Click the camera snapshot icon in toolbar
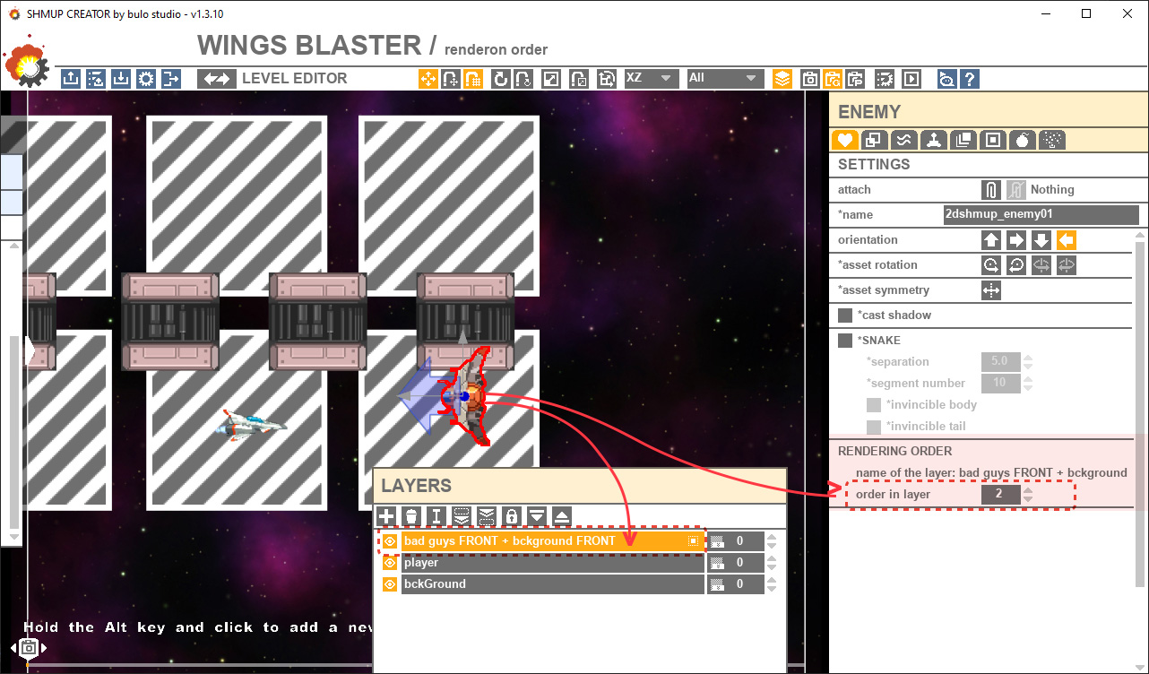The height and width of the screenshot is (674, 1149). 809,79
